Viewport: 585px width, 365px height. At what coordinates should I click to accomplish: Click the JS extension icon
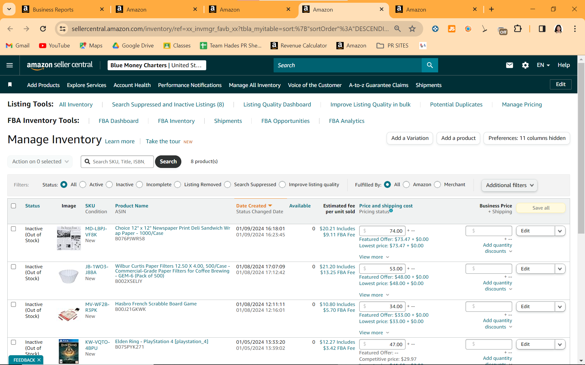[452, 29]
